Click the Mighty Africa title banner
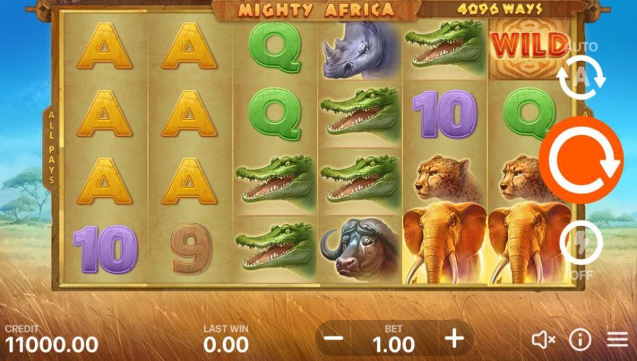The height and width of the screenshot is (361, 637). click(316, 10)
